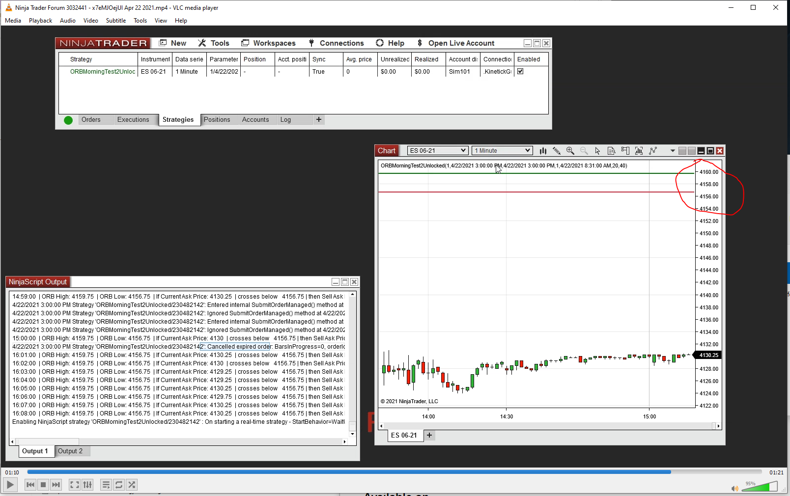This screenshot has height=496, width=790.
Task: Click the Instrument column header
Action: tap(155, 59)
